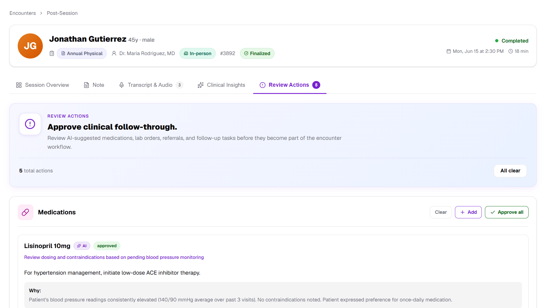Image resolution: width=546 pixels, height=308 pixels.
Task: Click the Transcript count badge 3
Action: click(x=180, y=85)
